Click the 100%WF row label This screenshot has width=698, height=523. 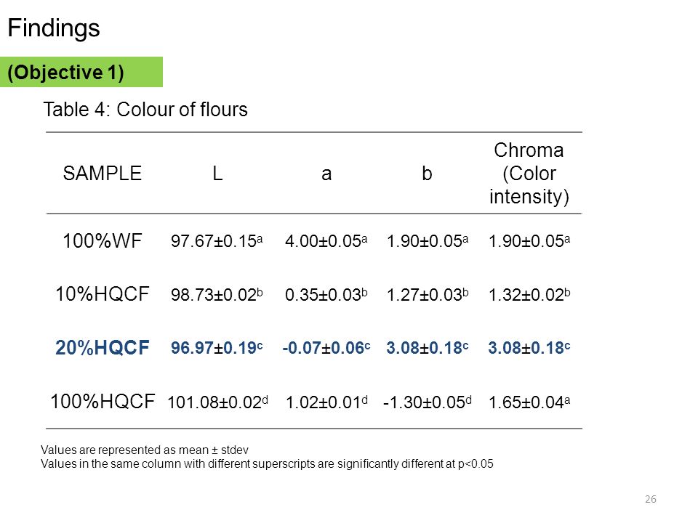102,241
